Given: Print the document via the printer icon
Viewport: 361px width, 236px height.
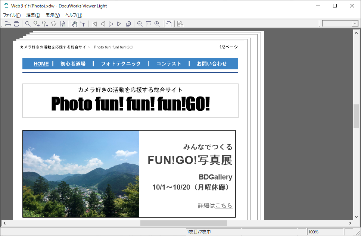Looking at the screenshot, I should [x=16, y=23].
